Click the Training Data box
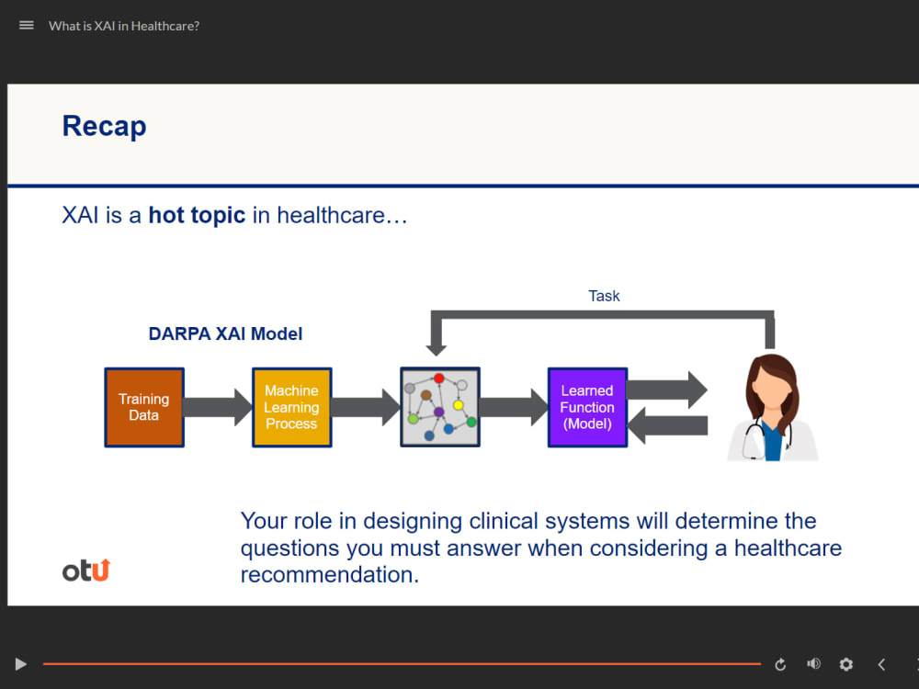This screenshot has width=919, height=689. tap(144, 408)
